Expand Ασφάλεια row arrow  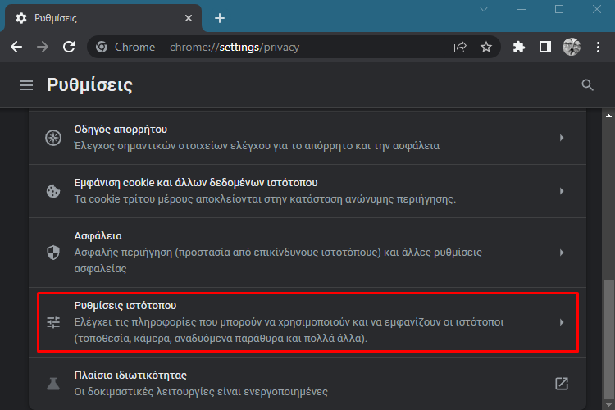tap(562, 253)
